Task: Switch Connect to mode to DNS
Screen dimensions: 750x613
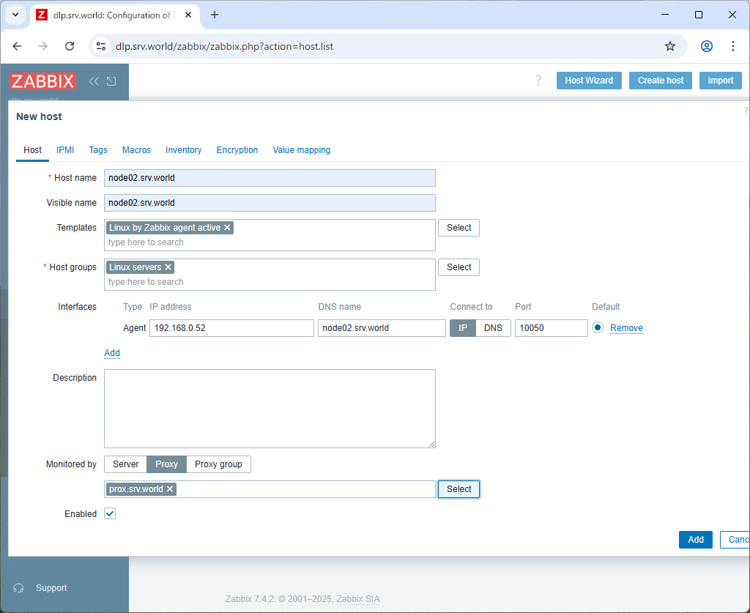Action: pos(493,328)
